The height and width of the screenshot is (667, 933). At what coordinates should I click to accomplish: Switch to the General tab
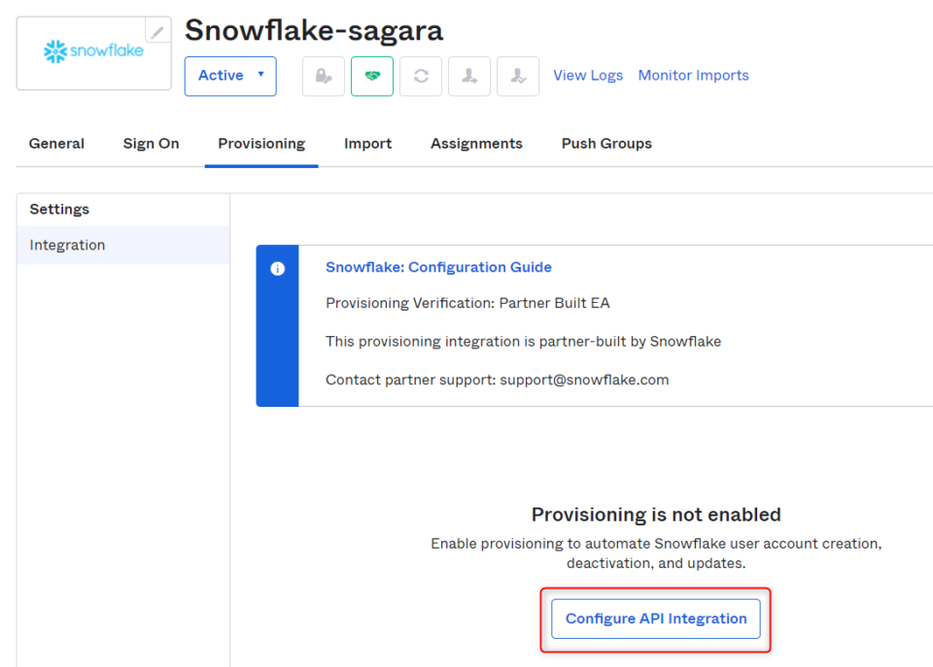pos(55,143)
